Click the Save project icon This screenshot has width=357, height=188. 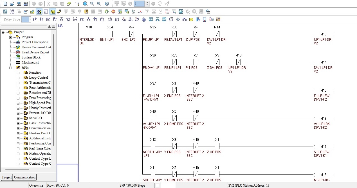(19, 4)
